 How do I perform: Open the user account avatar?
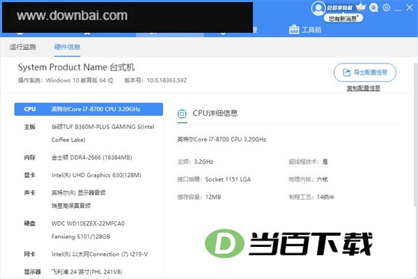coord(318,8)
